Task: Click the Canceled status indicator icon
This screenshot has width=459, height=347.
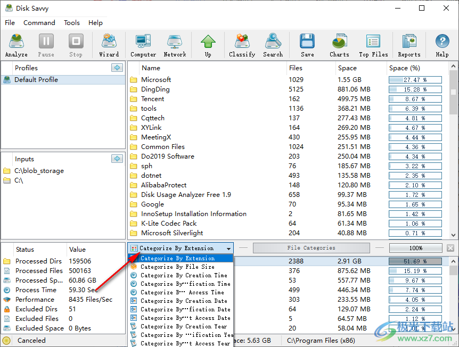Action: click(6, 340)
